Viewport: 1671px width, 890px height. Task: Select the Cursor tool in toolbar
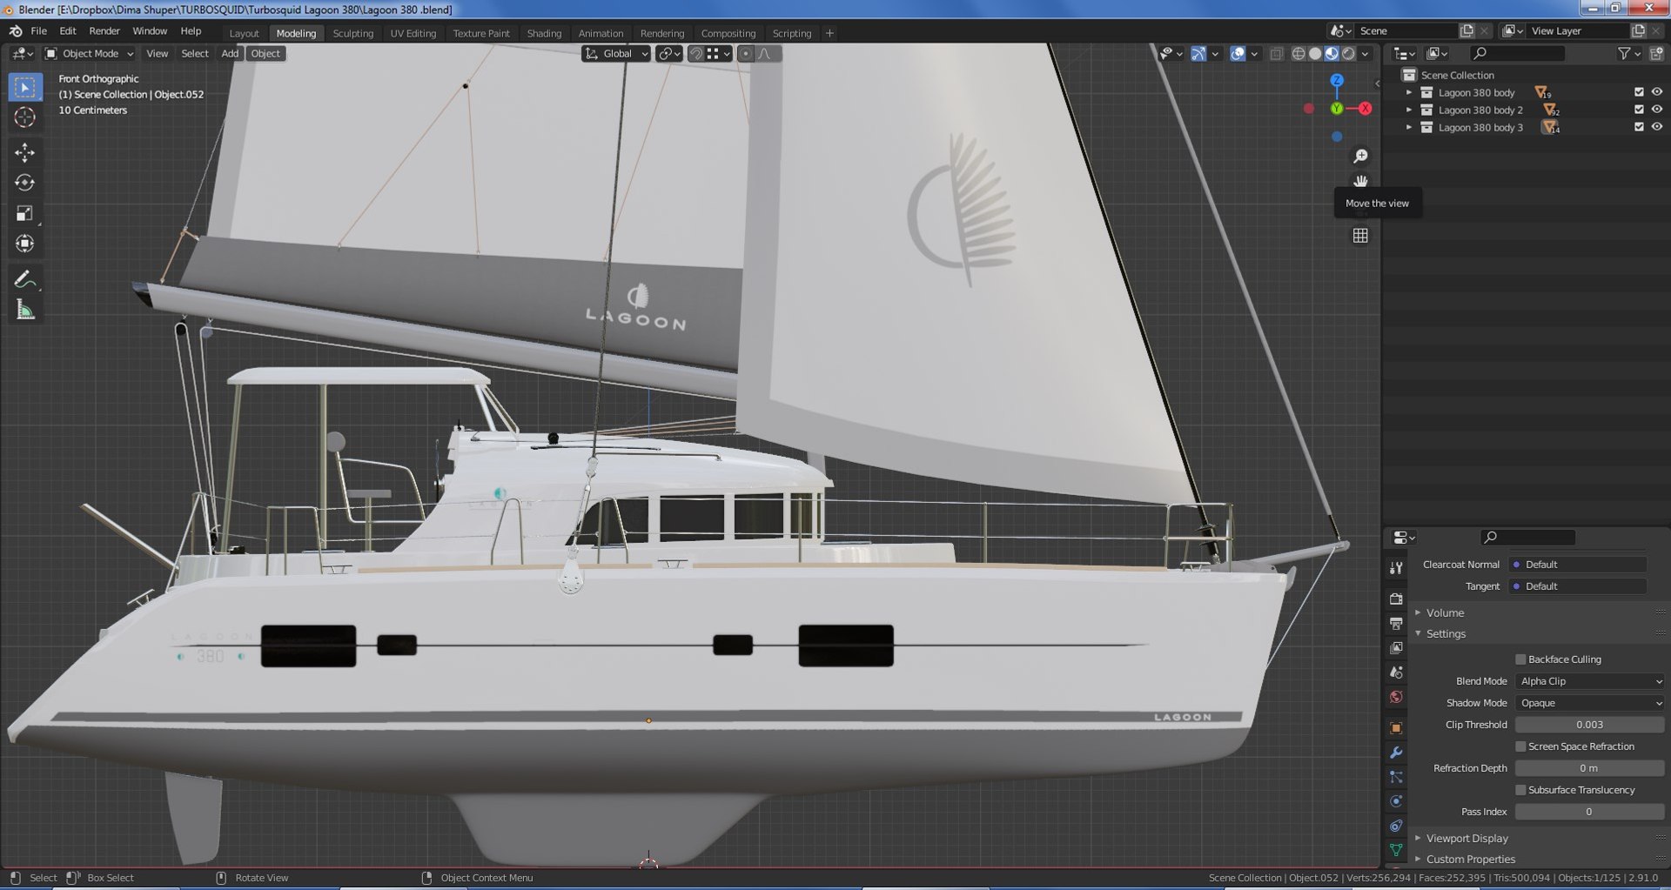[24, 117]
